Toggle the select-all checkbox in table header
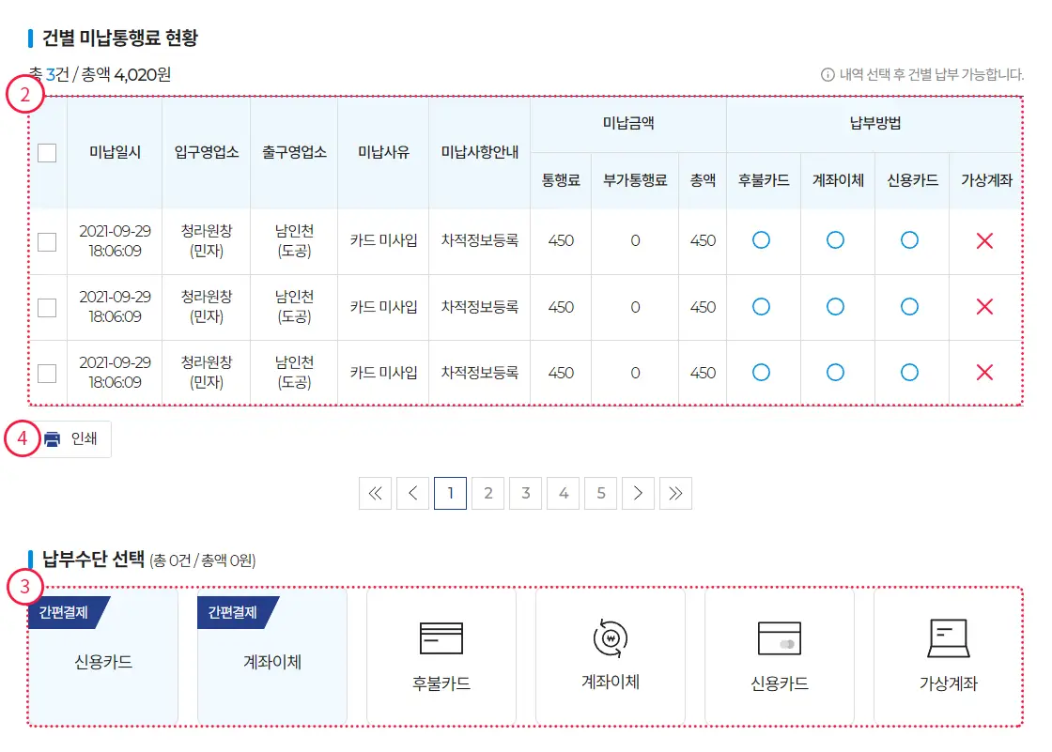Viewport: 1052px width, 752px height. (47, 153)
